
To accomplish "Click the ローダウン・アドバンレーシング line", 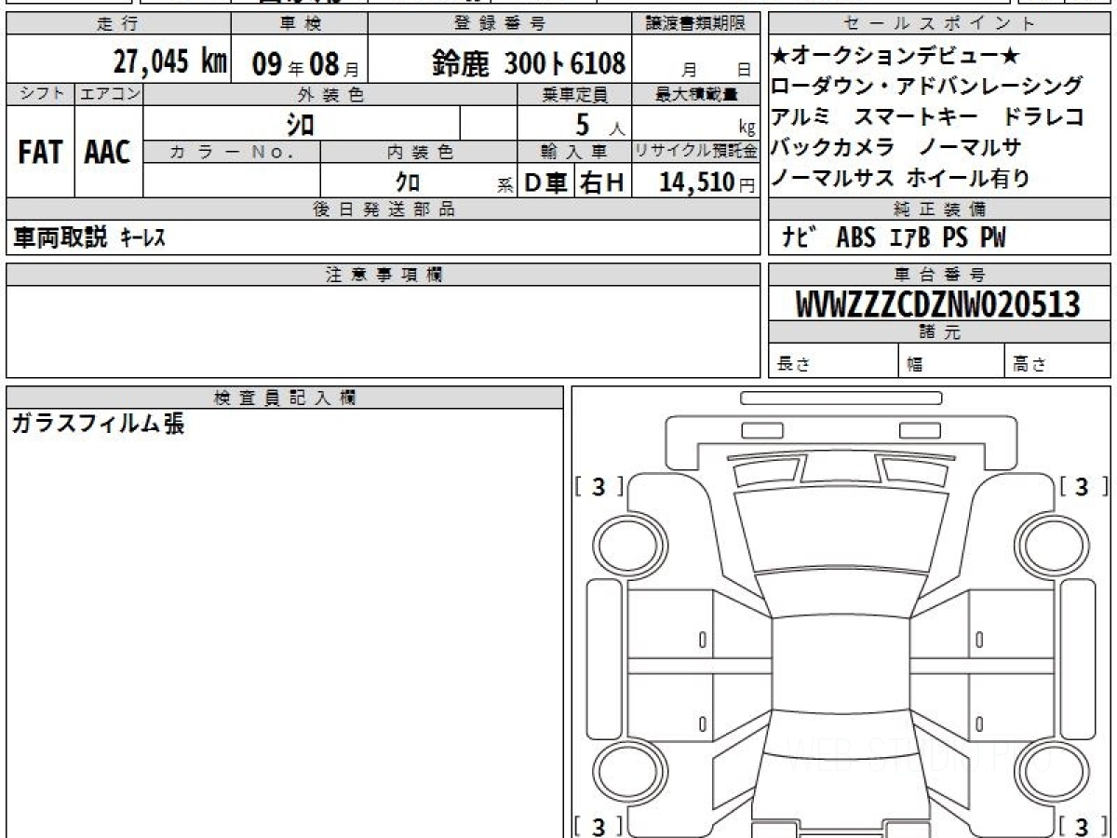I will point(928,87).
